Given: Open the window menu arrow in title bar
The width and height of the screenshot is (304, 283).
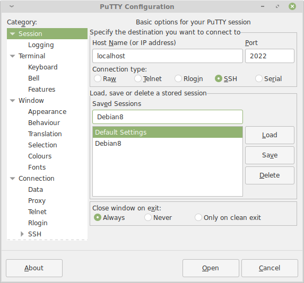Looking at the screenshot, I should [12, 6].
